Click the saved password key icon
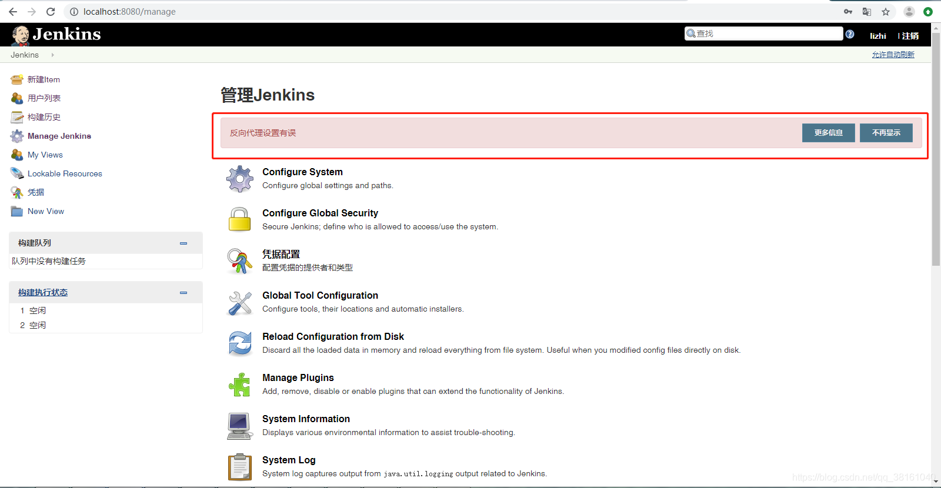The width and height of the screenshot is (941, 488). click(848, 12)
